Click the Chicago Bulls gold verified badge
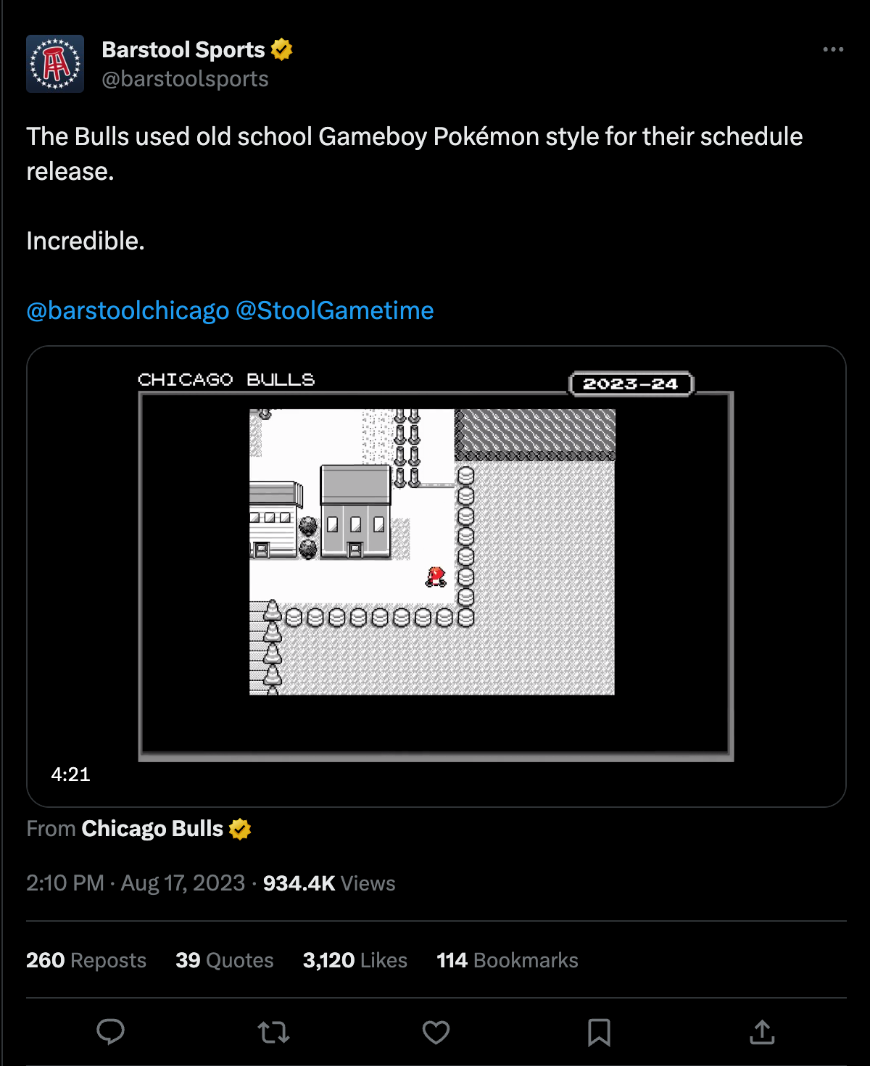The height and width of the screenshot is (1066, 870). click(x=240, y=828)
